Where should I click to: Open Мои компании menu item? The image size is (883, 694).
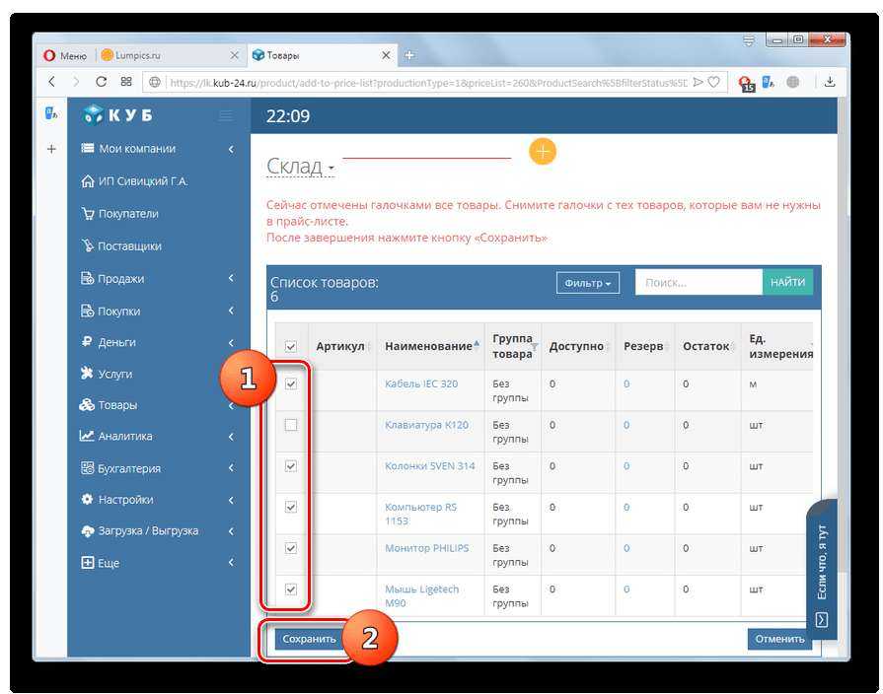137,149
